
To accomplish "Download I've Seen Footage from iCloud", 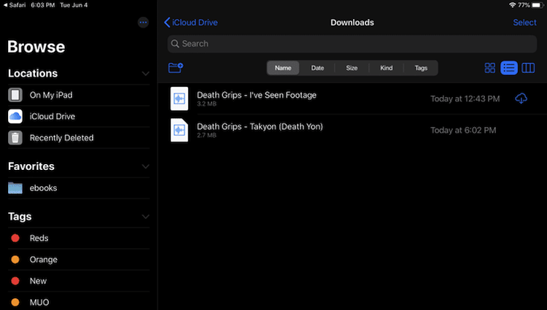I will [x=521, y=98].
